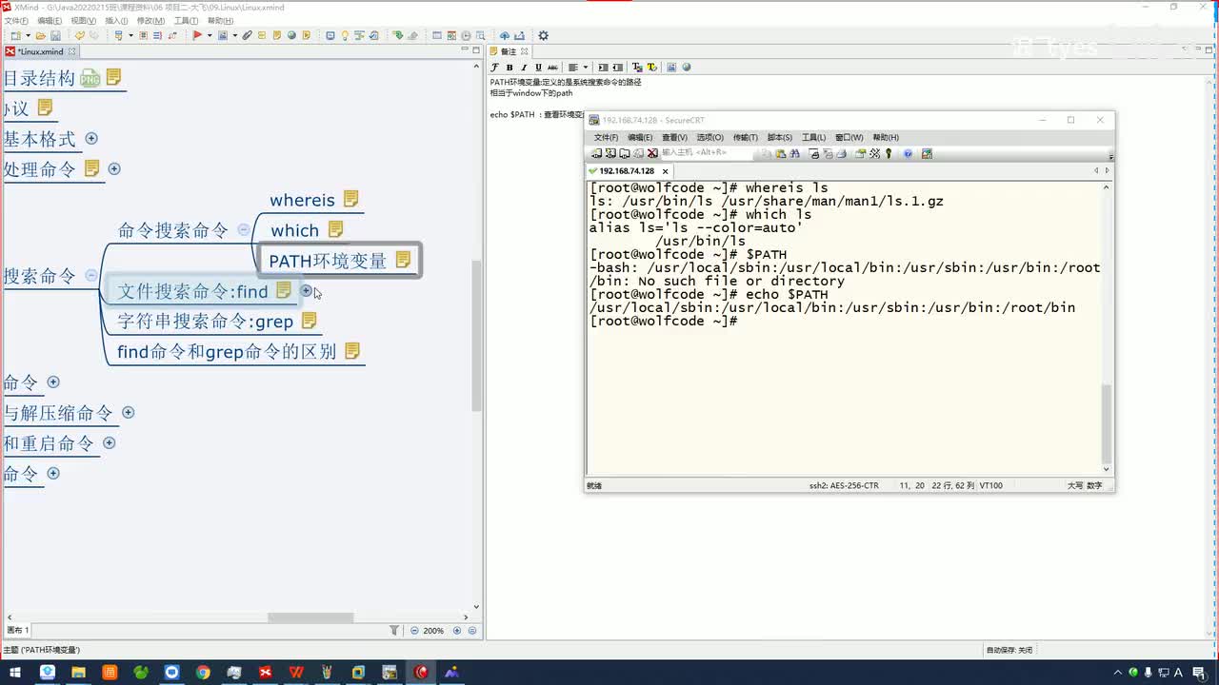Collapse the 命令搜索命令 branch

coord(244,229)
